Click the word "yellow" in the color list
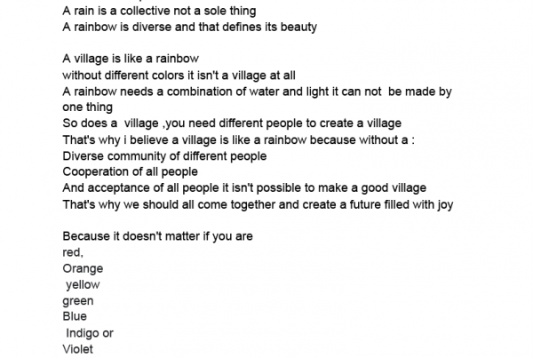Screen dimensions: 533x358 point(83,285)
